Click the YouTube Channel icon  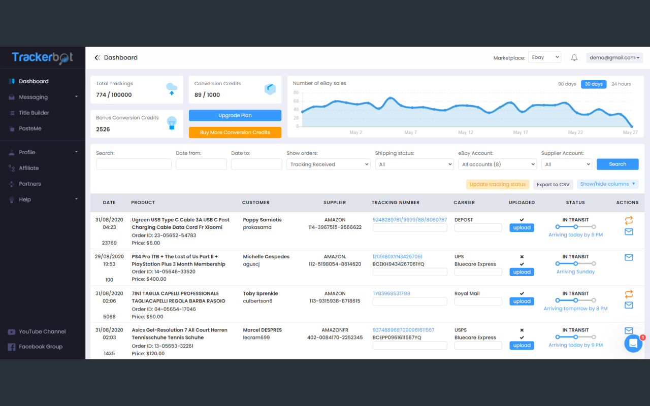(x=12, y=332)
